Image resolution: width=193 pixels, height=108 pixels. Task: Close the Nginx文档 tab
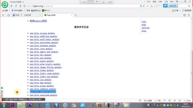(72, 15)
